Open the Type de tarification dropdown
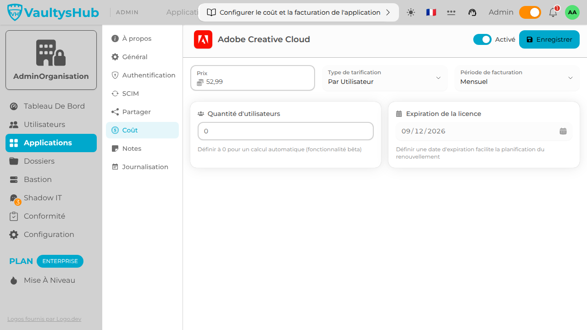This screenshot has width=587, height=330. coord(385,78)
